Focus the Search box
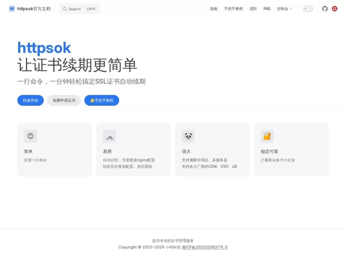346x259 pixels. 80,9
